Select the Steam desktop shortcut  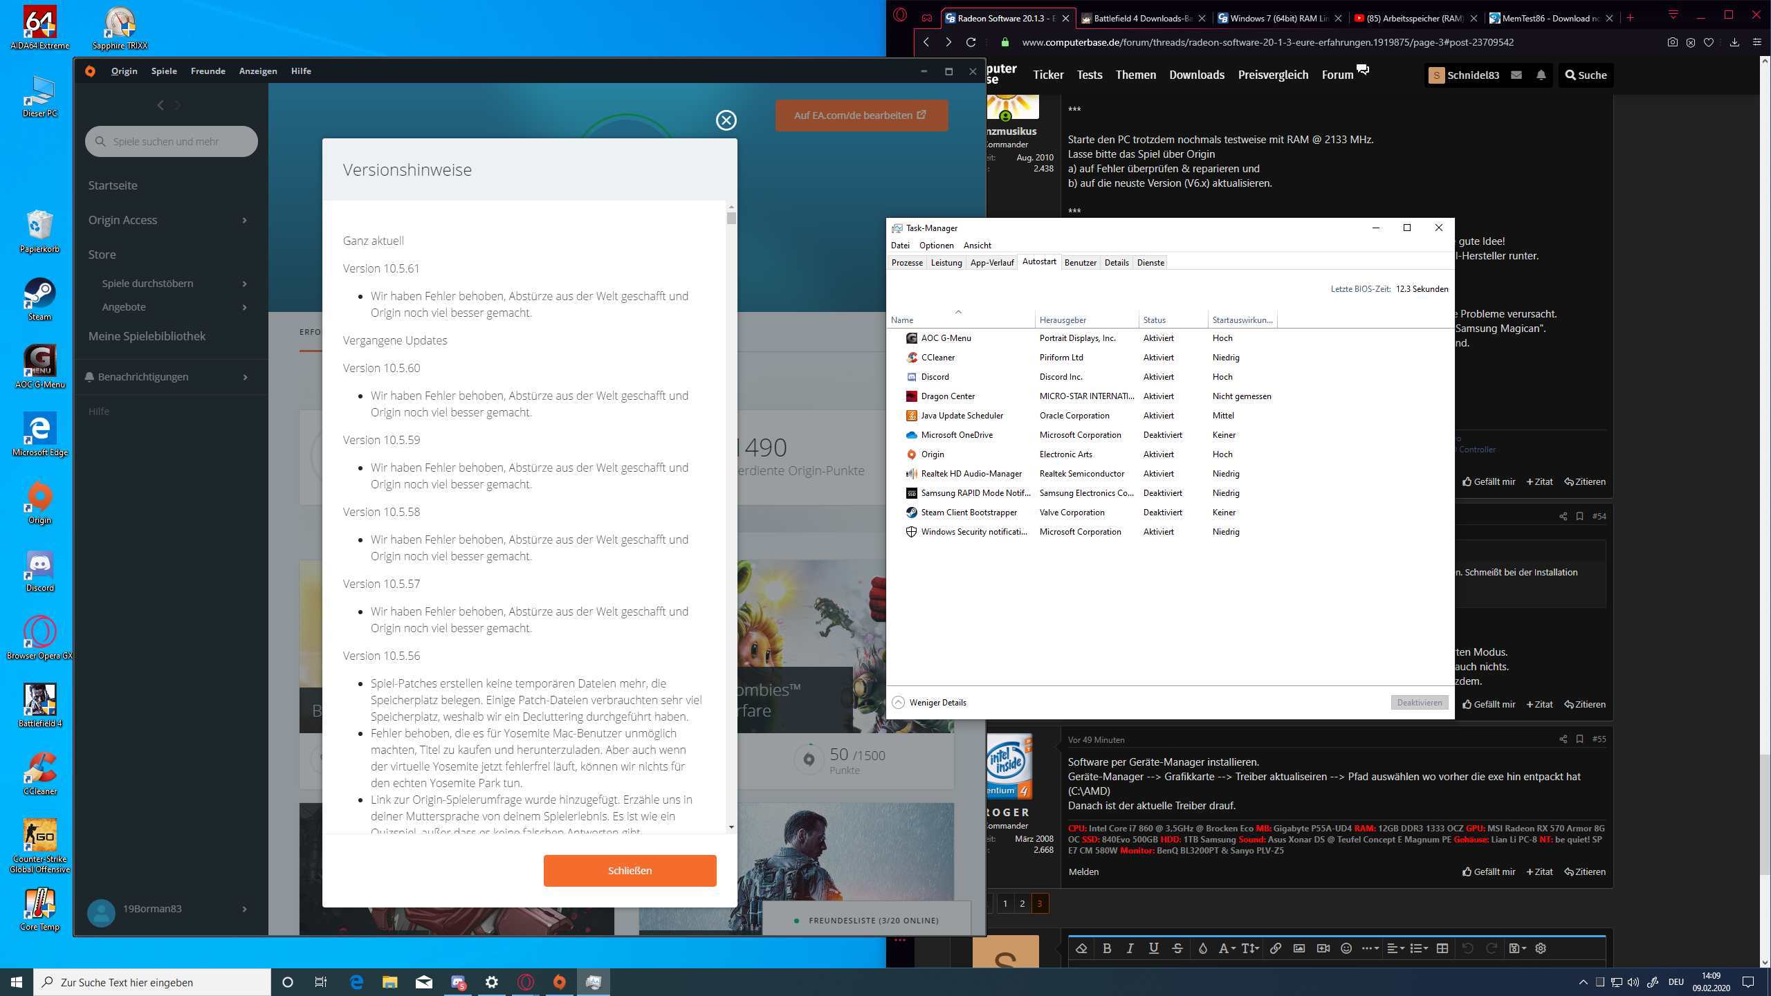click(39, 299)
